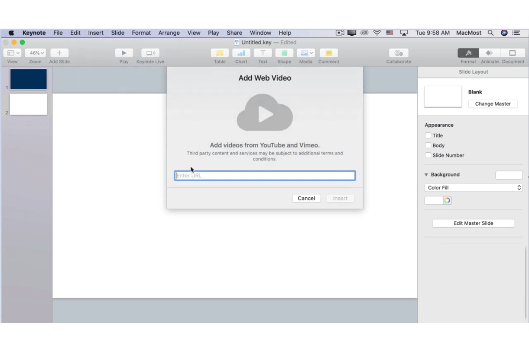Open the View menu in menu bar
The image size is (529, 352).
coord(194,33)
